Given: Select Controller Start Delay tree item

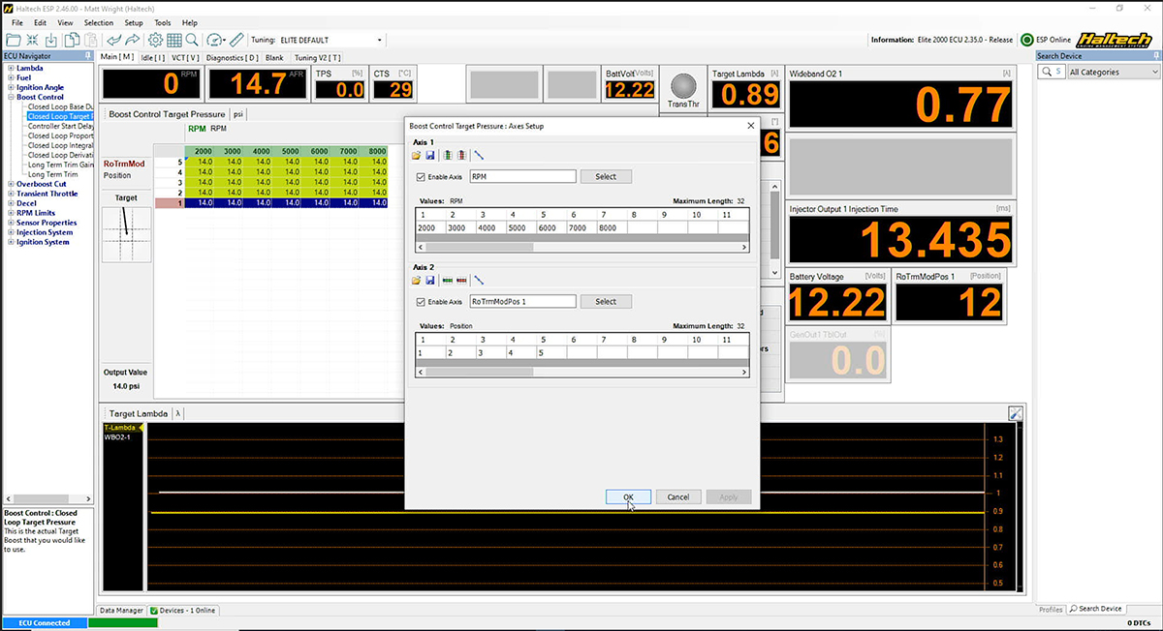Looking at the screenshot, I should [x=61, y=126].
